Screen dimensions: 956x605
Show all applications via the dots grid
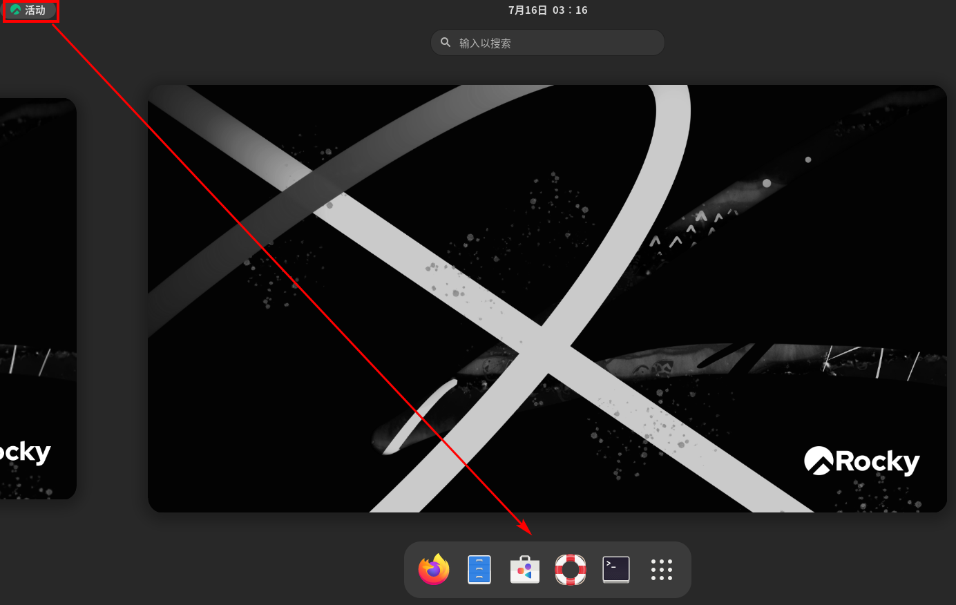pyautogui.click(x=662, y=570)
